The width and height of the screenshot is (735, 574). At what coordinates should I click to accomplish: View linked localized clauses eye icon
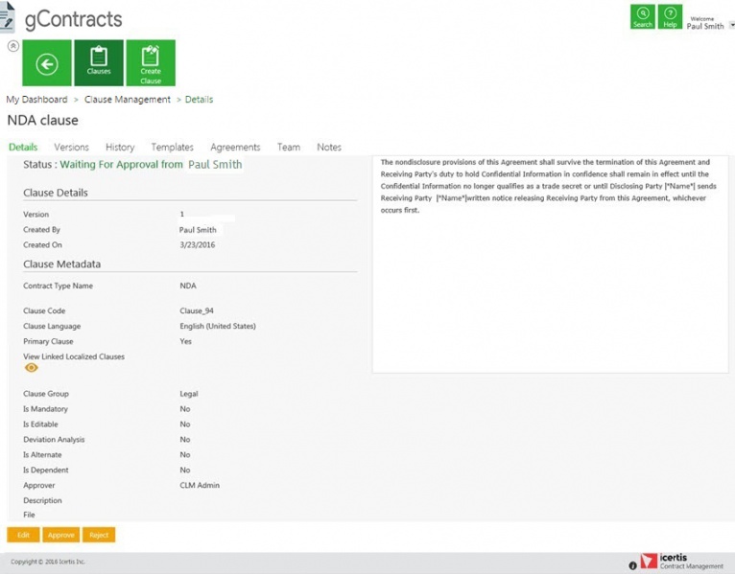click(32, 368)
